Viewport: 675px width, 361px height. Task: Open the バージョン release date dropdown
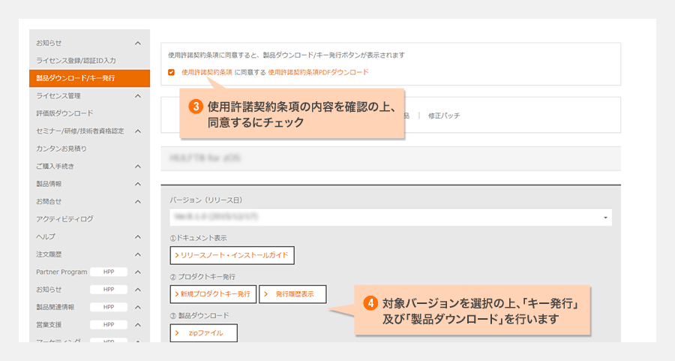coord(390,217)
